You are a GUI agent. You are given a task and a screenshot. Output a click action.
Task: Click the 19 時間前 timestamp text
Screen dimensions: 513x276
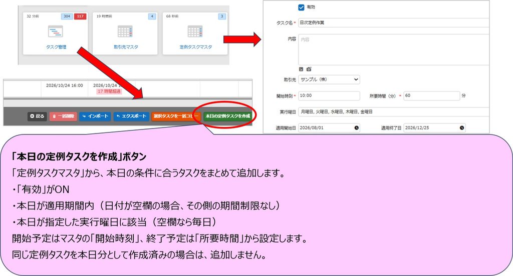pyautogui.click(x=104, y=16)
